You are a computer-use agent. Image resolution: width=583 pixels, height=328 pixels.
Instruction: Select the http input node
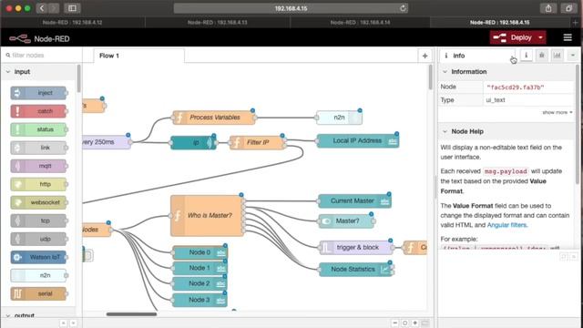tap(38, 184)
